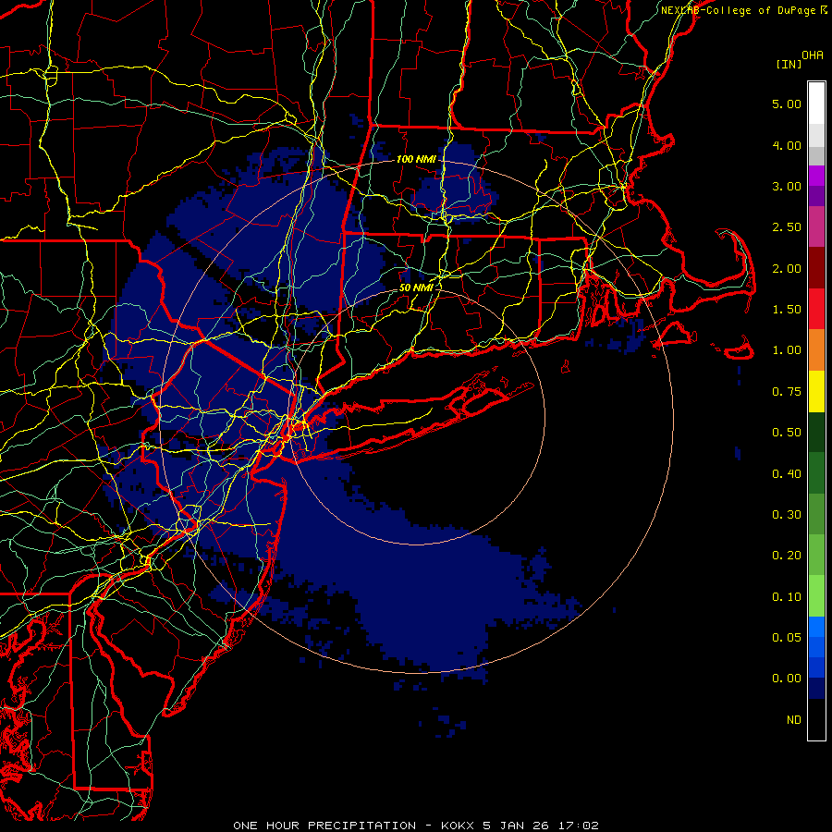The height and width of the screenshot is (832, 832).
Task: Click the bright red legend swatch near 1.50
Action: 816,309
